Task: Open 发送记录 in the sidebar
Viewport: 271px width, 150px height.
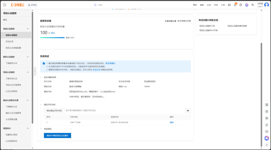Action: [x=10, y=42]
